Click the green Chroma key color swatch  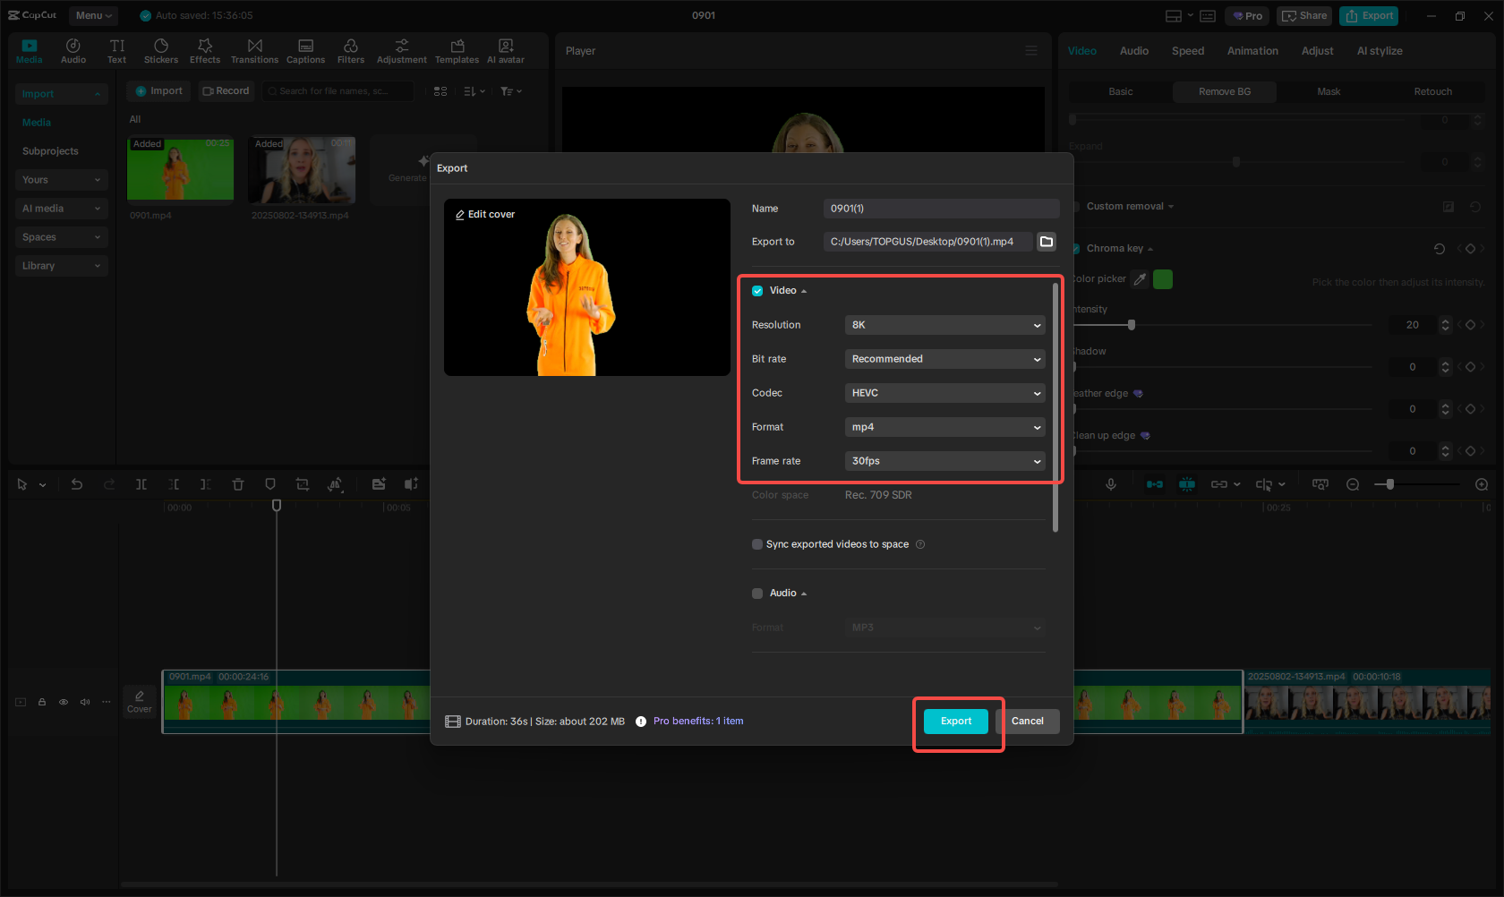click(x=1162, y=278)
